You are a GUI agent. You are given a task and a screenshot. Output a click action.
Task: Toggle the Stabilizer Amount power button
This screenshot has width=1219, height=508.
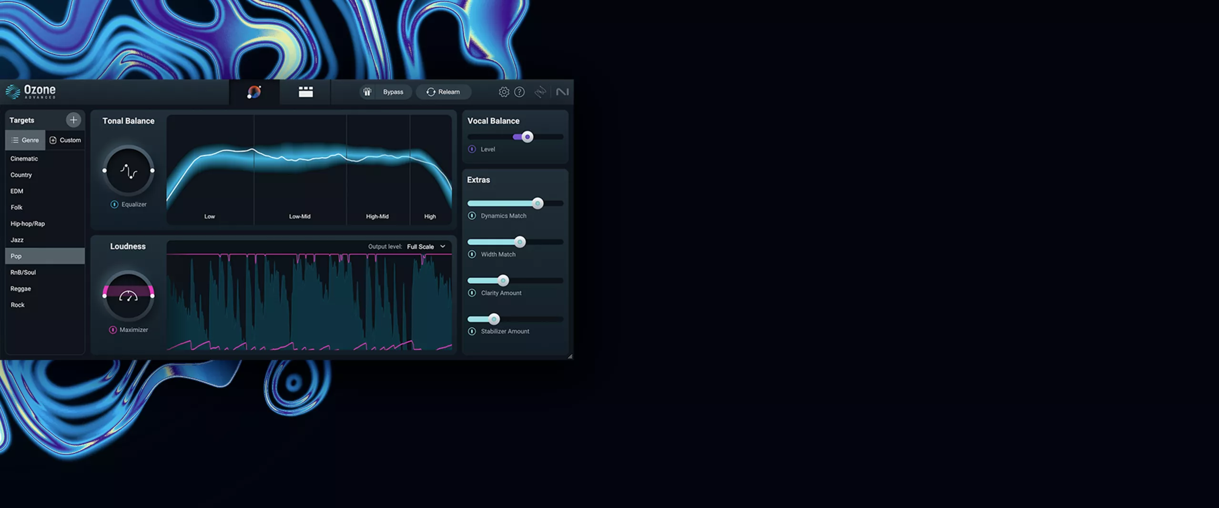coord(472,331)
